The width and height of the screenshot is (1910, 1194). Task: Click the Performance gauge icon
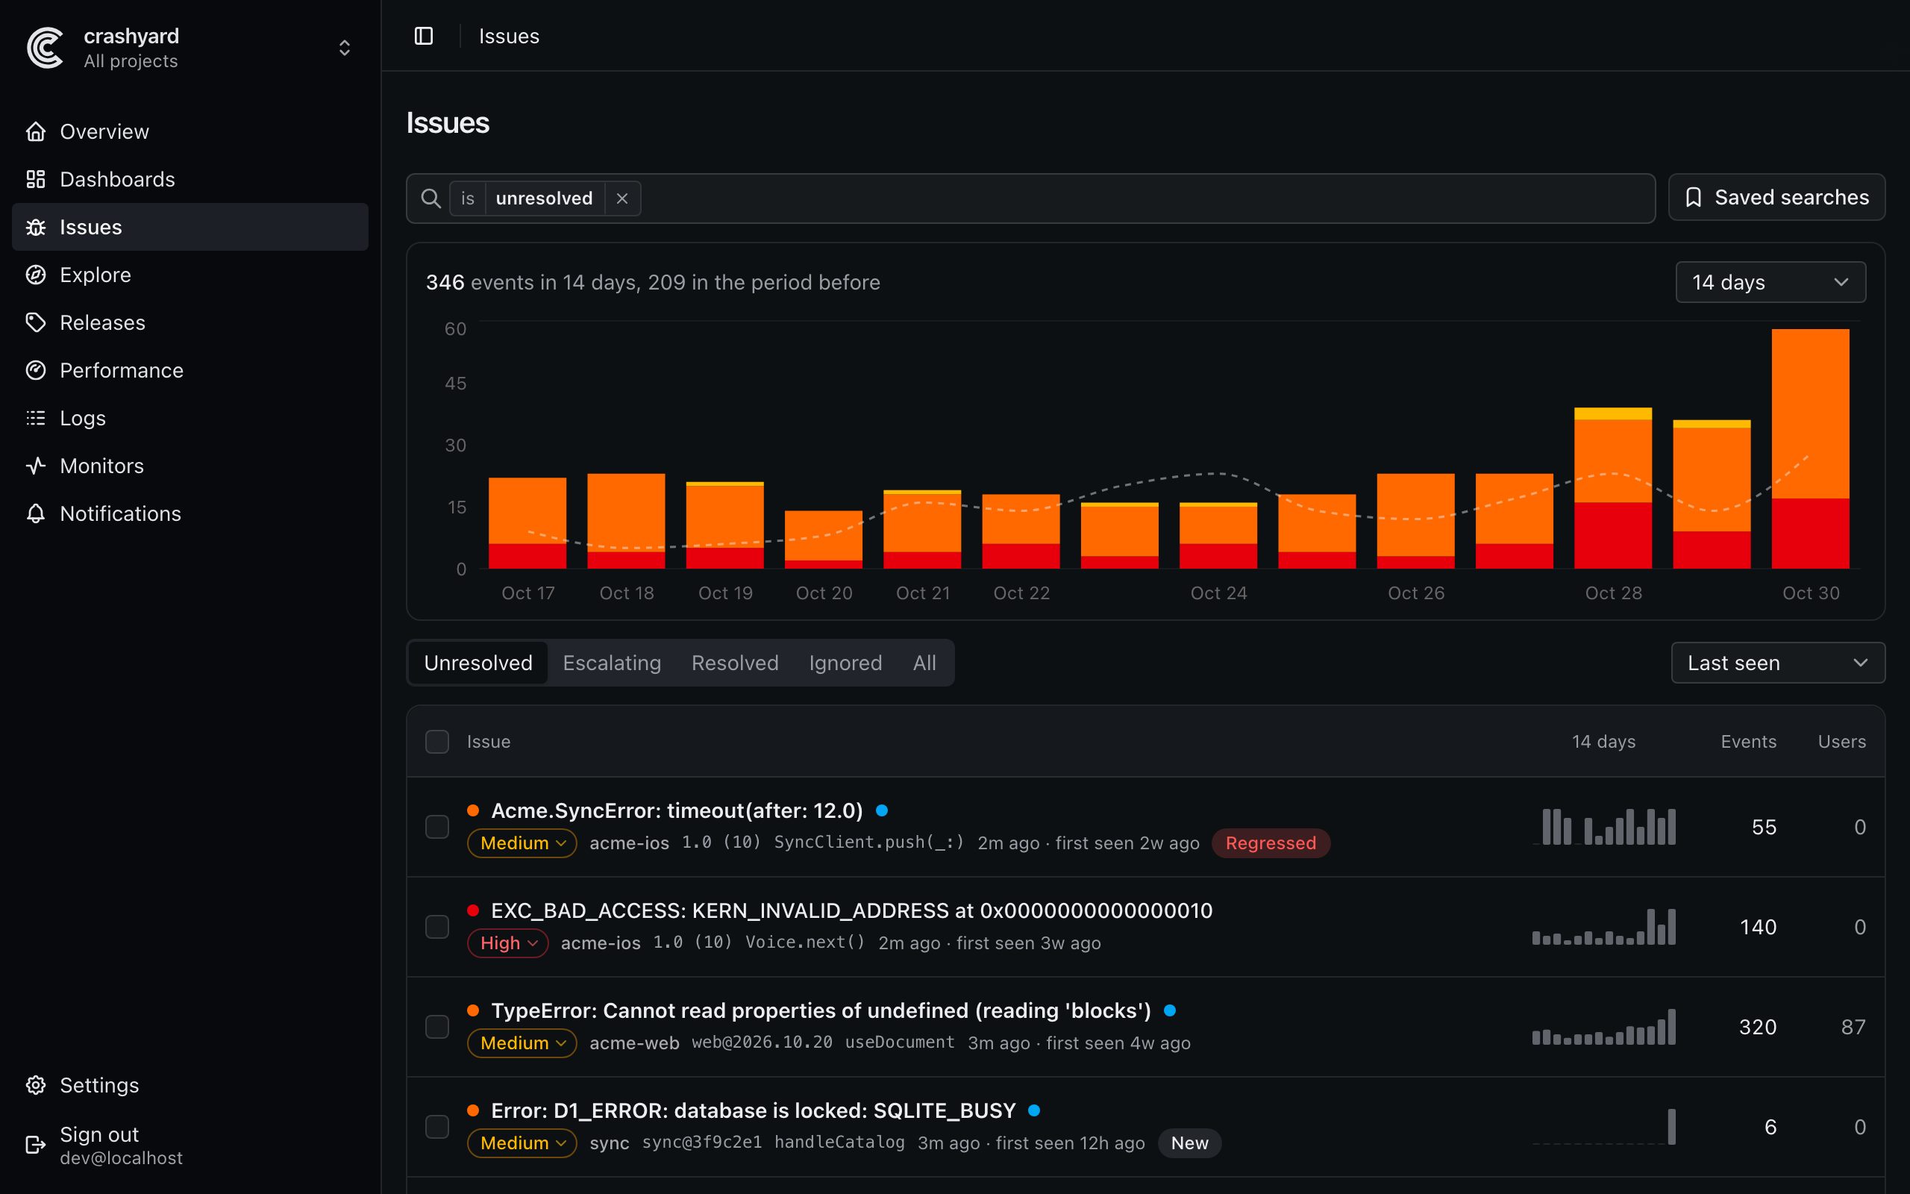36,370
